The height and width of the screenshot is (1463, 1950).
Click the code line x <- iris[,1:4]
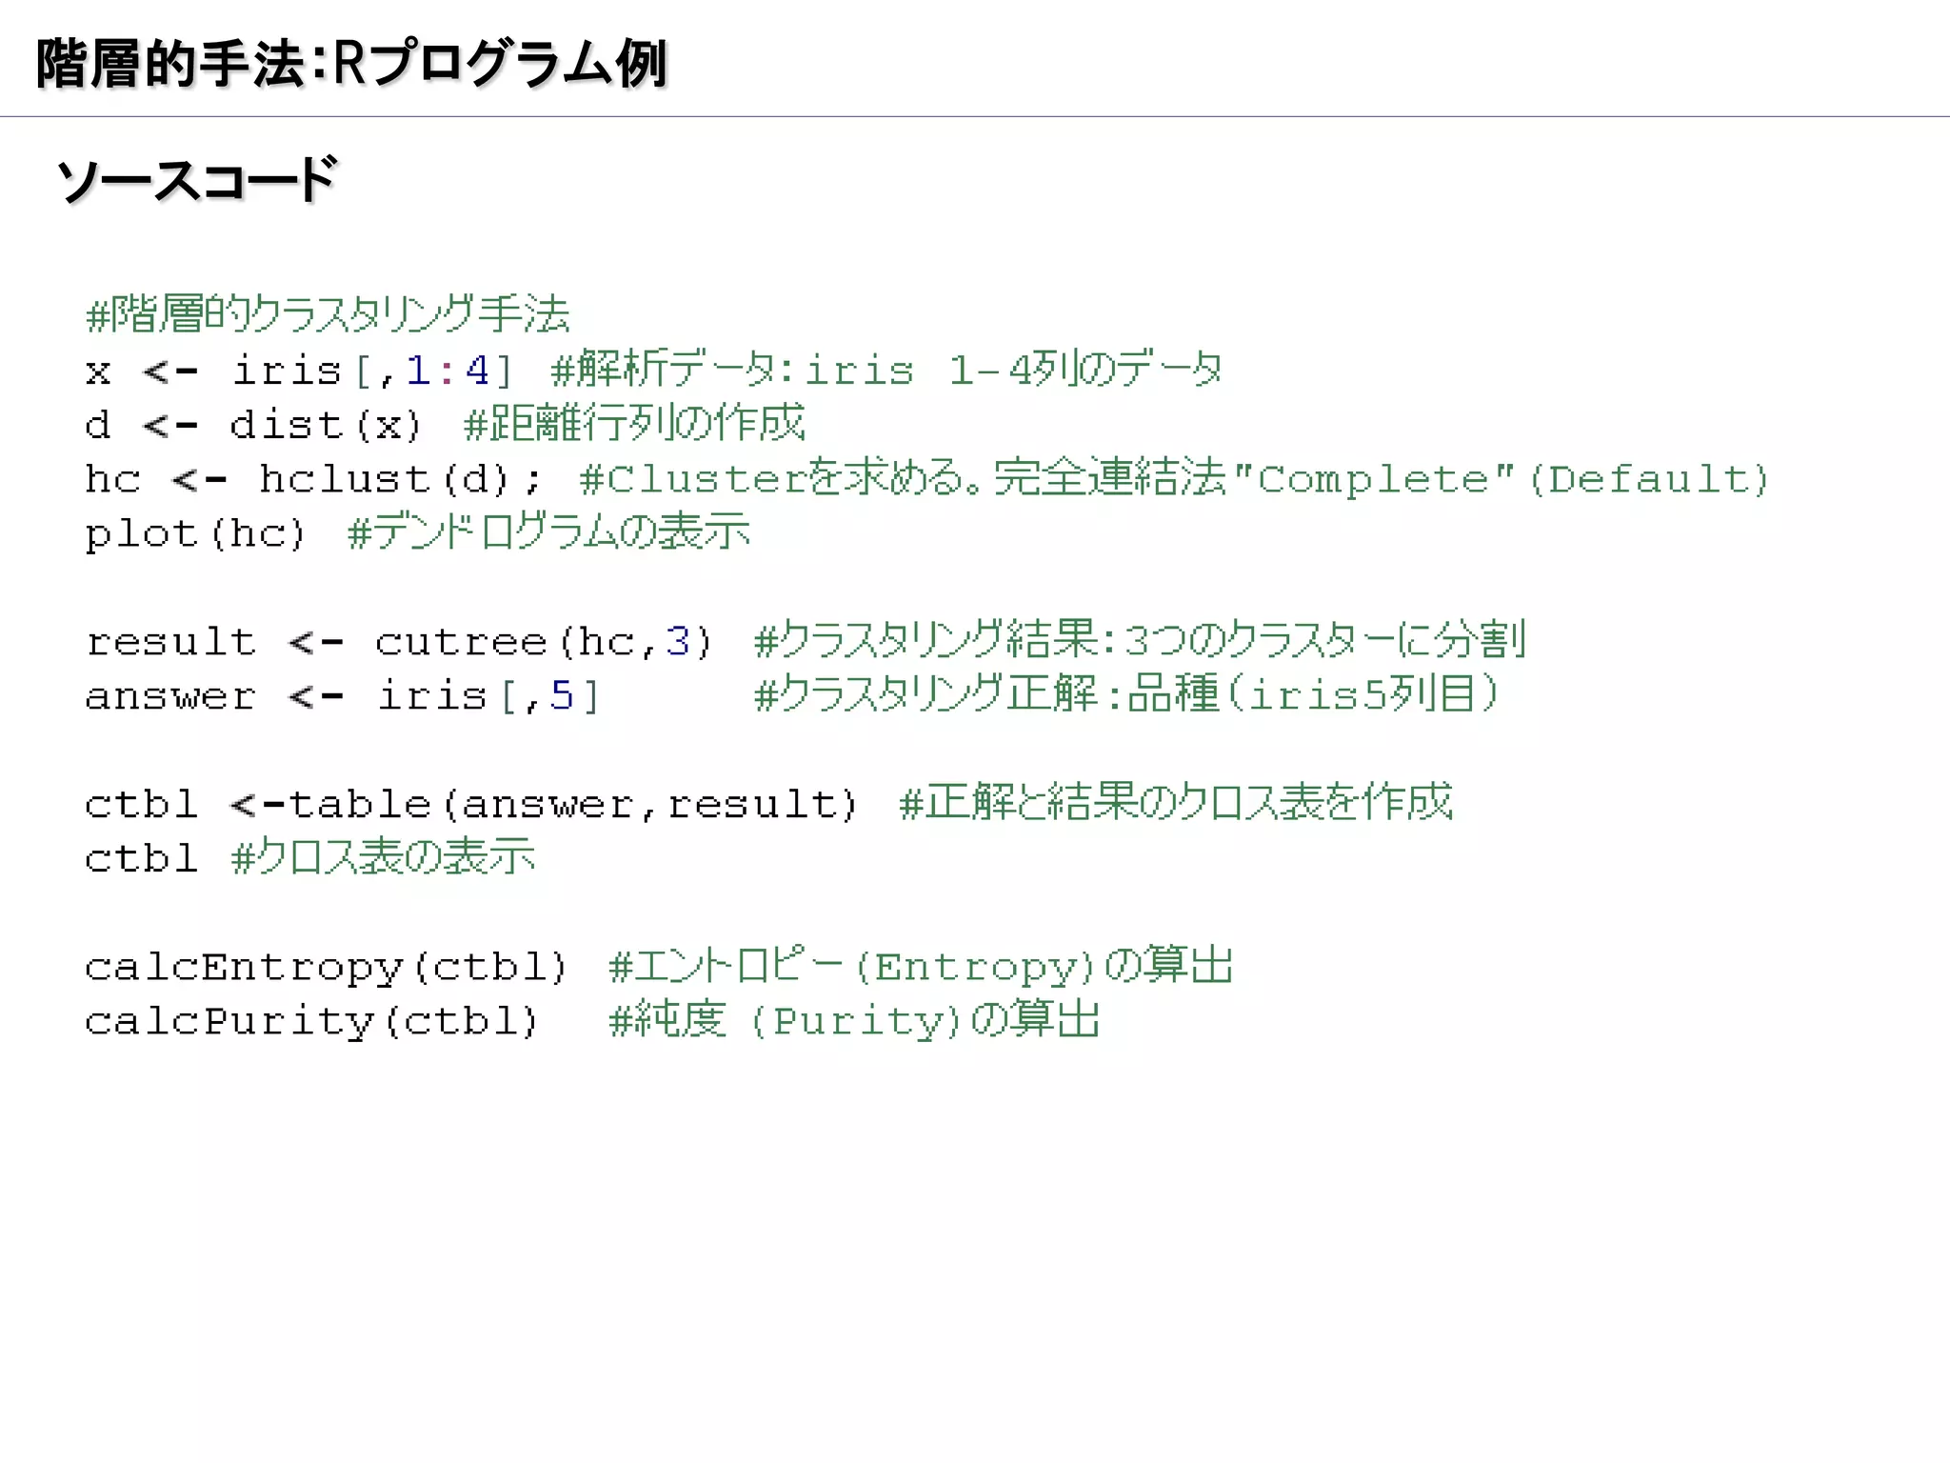[299, 371]
